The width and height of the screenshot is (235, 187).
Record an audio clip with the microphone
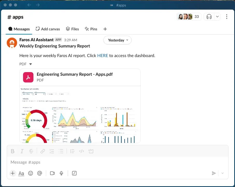61,173
